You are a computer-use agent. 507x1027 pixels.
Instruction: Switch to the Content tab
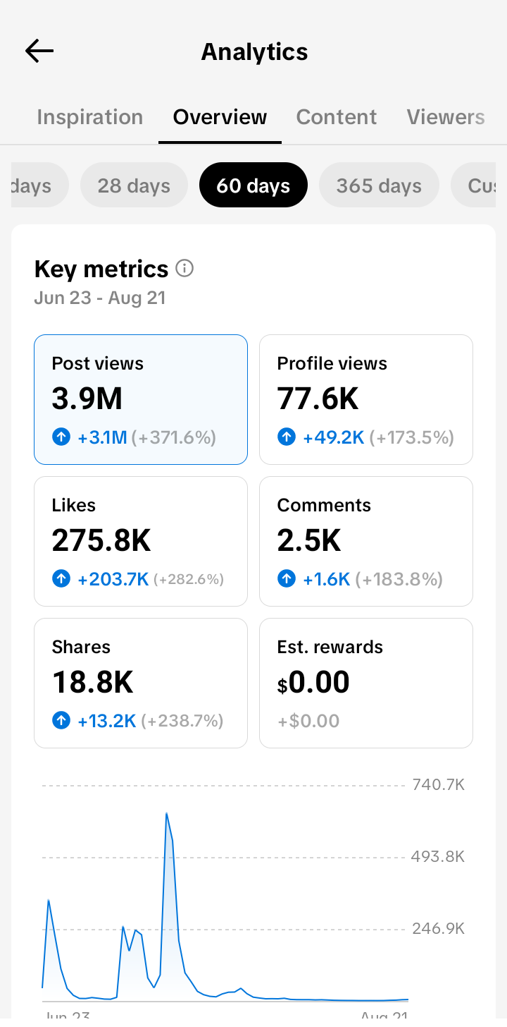(x=337, y=117)
